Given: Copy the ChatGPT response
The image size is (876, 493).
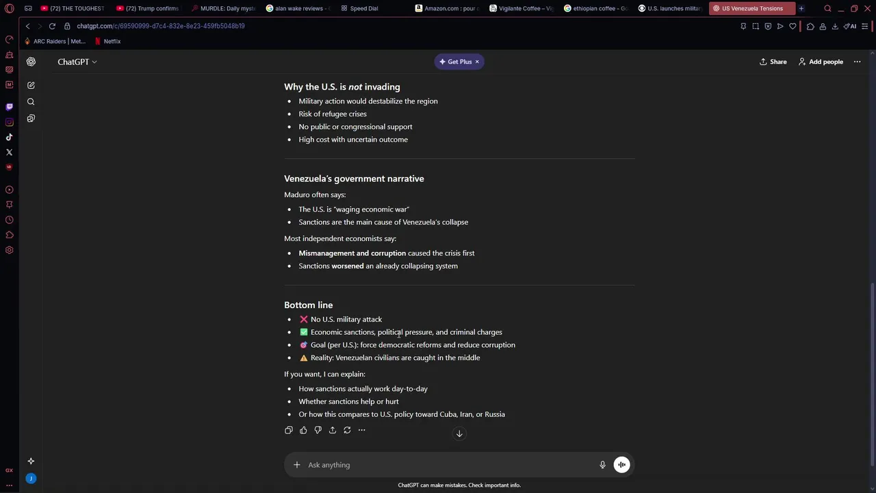Looking at the screenshot, I should tap(289, 430).
